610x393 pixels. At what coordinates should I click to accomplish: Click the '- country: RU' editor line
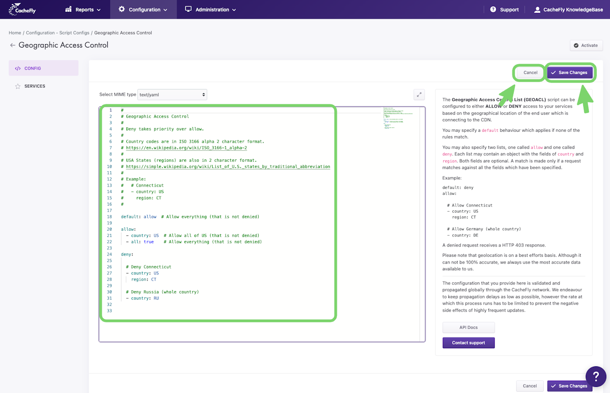(142, 298)
